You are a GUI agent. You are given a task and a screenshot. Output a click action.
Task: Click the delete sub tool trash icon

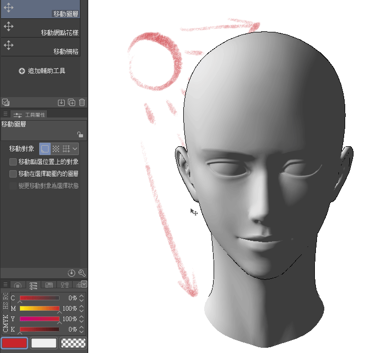coord(82,102)
